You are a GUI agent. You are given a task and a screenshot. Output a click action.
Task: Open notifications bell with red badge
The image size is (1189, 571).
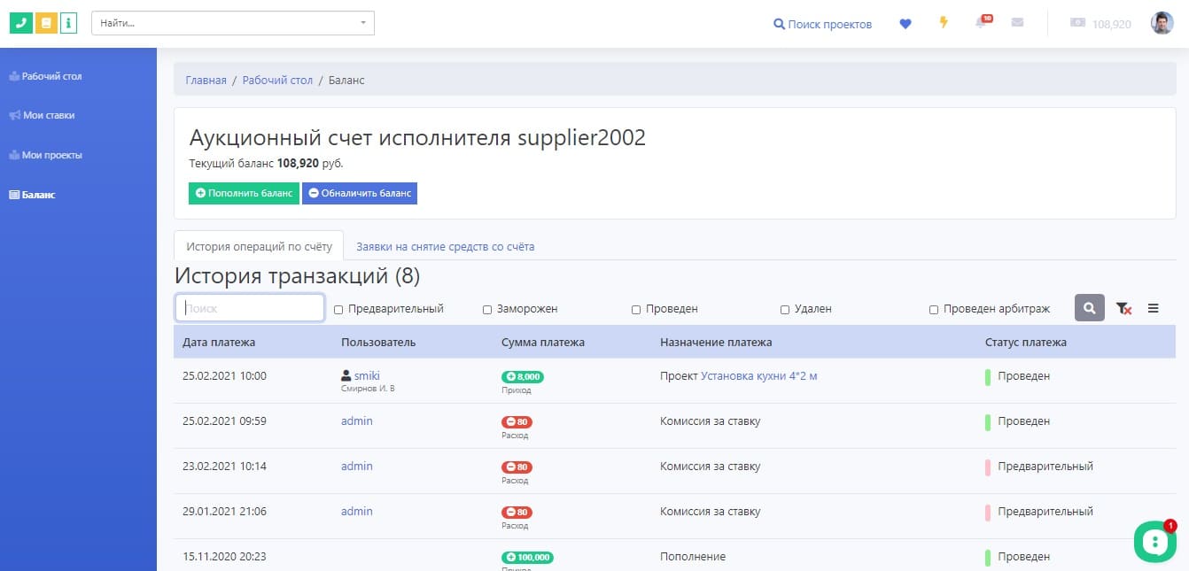tap(982, 23)
